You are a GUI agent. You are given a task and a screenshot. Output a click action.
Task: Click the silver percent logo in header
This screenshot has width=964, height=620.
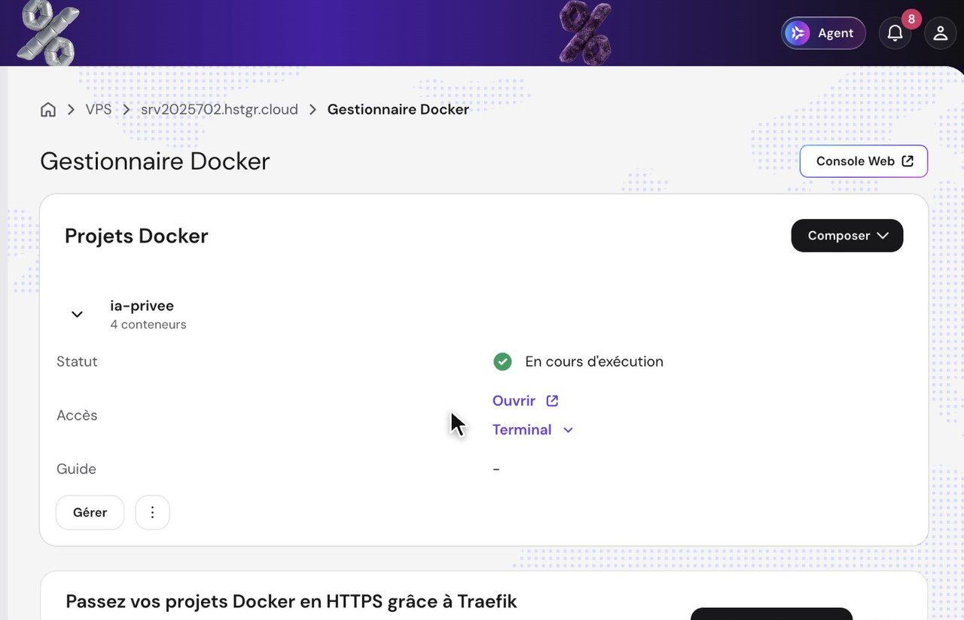pos(47,32)
